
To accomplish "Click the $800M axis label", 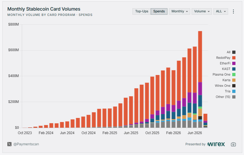I will (14, 24).
